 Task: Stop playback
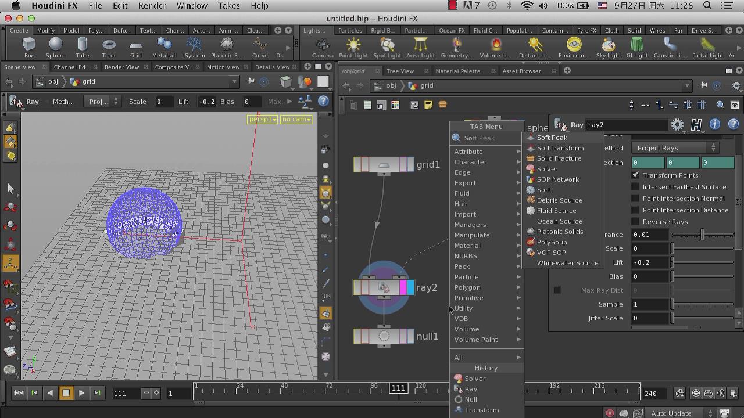66,393
